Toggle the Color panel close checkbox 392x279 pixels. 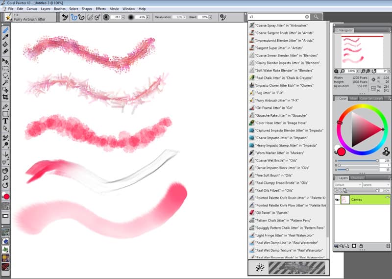pyautogui.click(x=337, y=99)
